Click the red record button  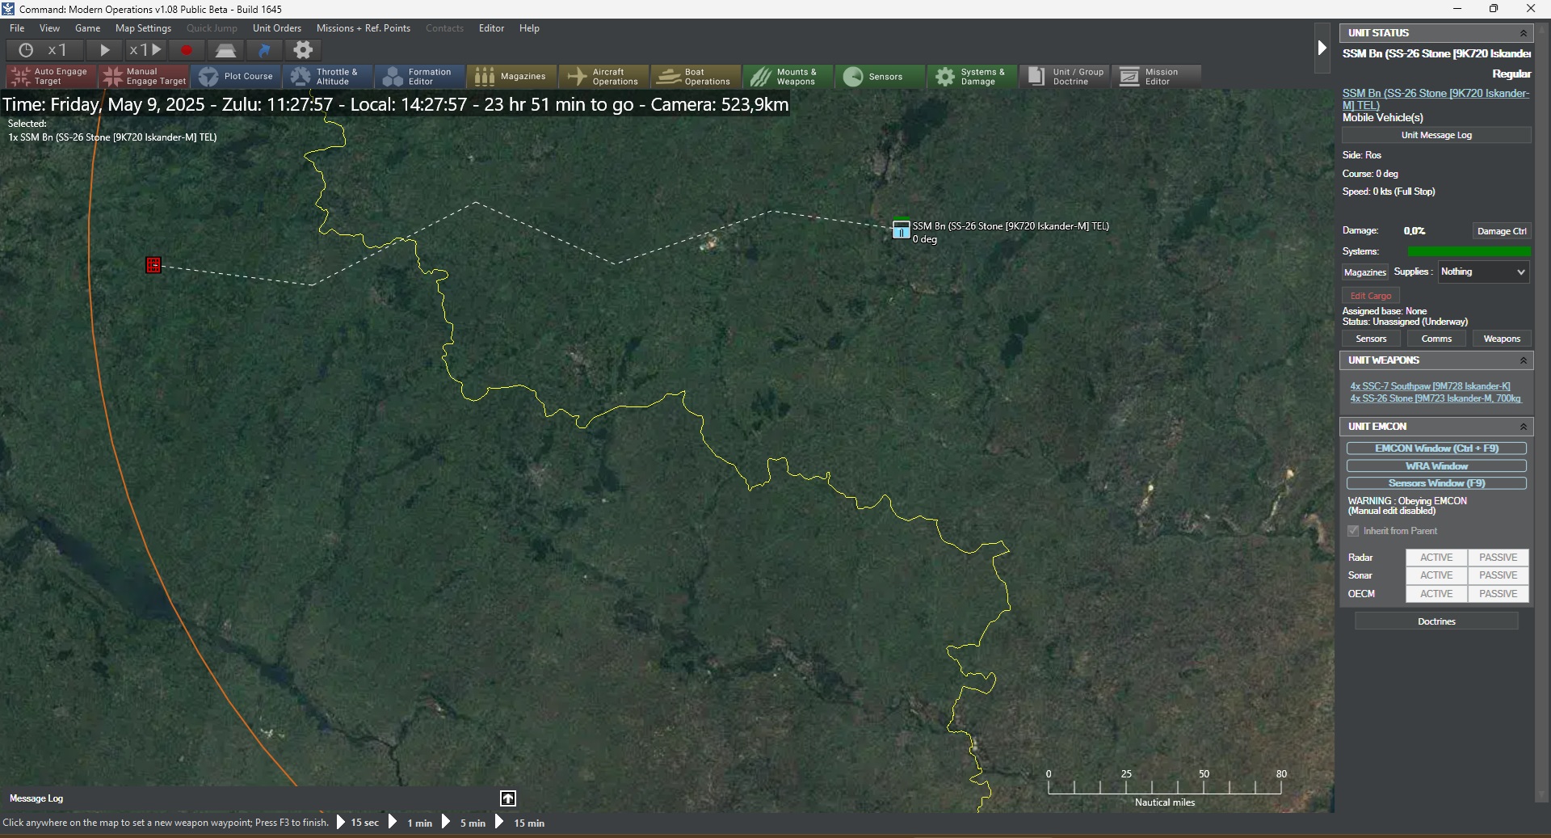pos(187,50)
